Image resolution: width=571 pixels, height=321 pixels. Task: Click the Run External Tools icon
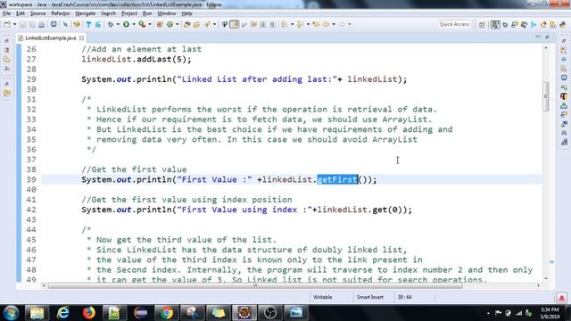click(x=142, y=24)
